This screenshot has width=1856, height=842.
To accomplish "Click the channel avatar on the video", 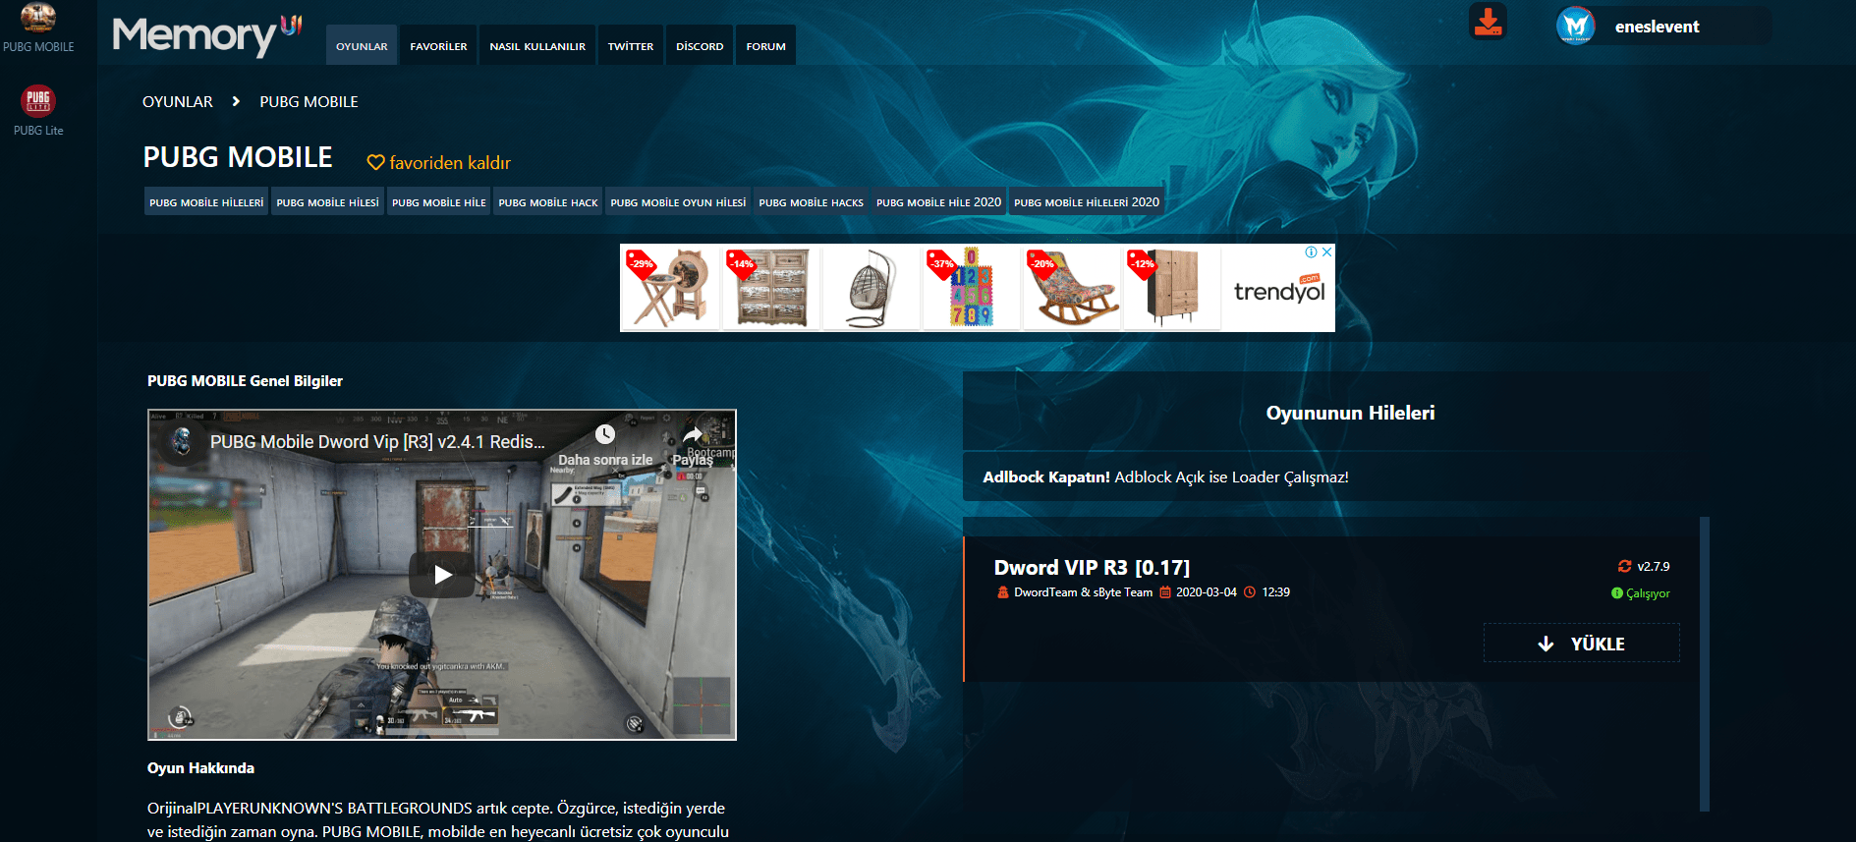I will 182,441.
